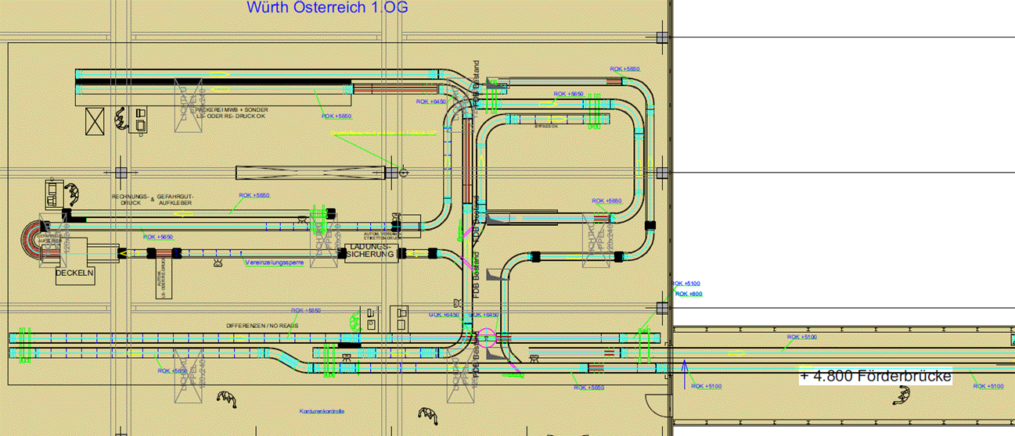Click the "Vereinzelungssperre" blue label
Screen dimensions: 1015x436
[x=274, y=263]
